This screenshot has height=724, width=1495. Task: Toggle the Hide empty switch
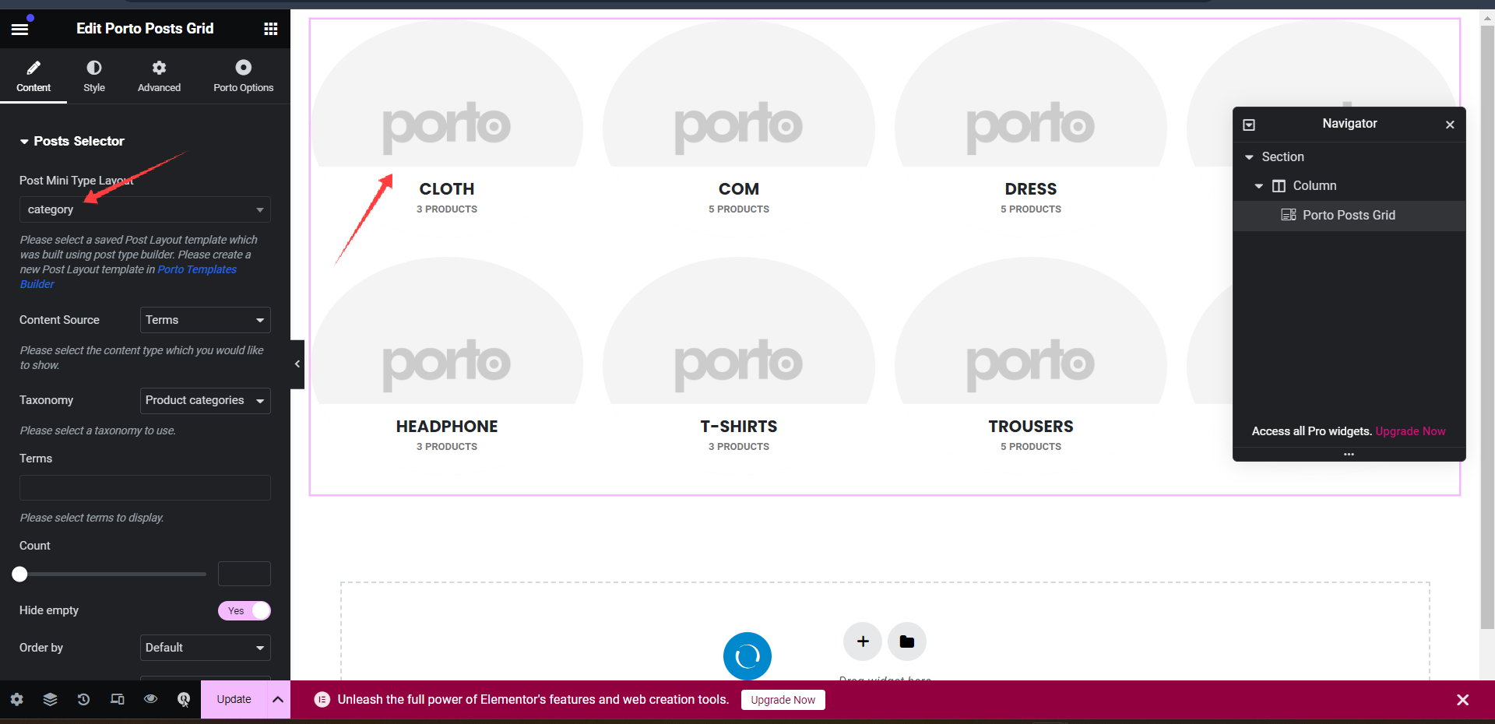point(244,611)
